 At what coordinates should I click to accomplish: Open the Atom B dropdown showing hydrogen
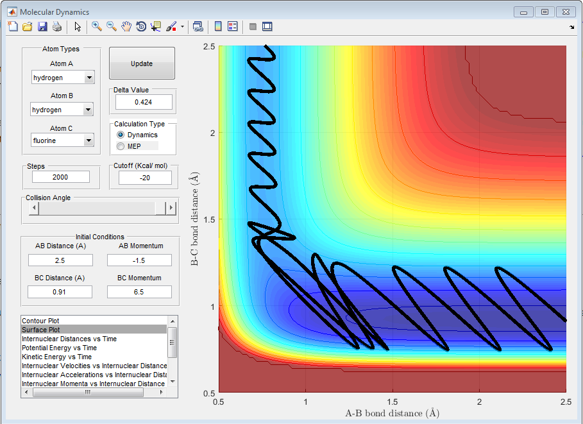pos(62,110)
